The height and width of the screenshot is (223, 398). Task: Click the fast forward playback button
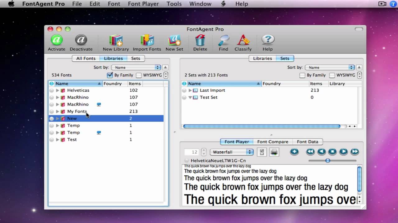pos(355,152)
